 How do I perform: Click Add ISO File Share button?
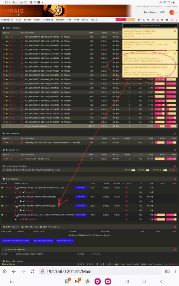(x=43, y=241)
